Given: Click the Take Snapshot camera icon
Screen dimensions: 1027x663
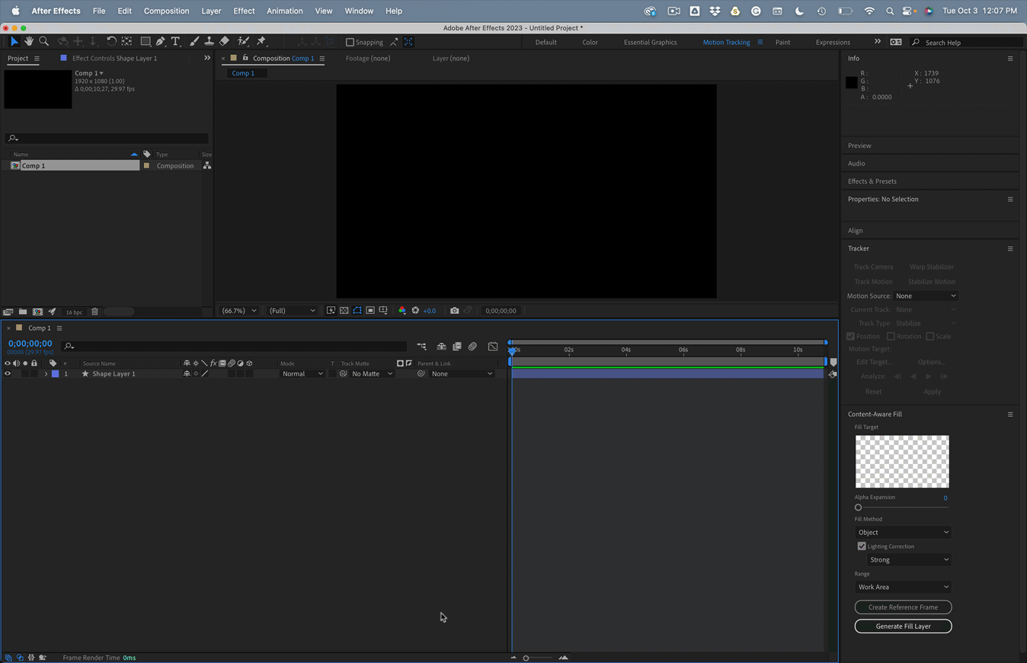Looking at the screenshot, I should click(455, 310).
